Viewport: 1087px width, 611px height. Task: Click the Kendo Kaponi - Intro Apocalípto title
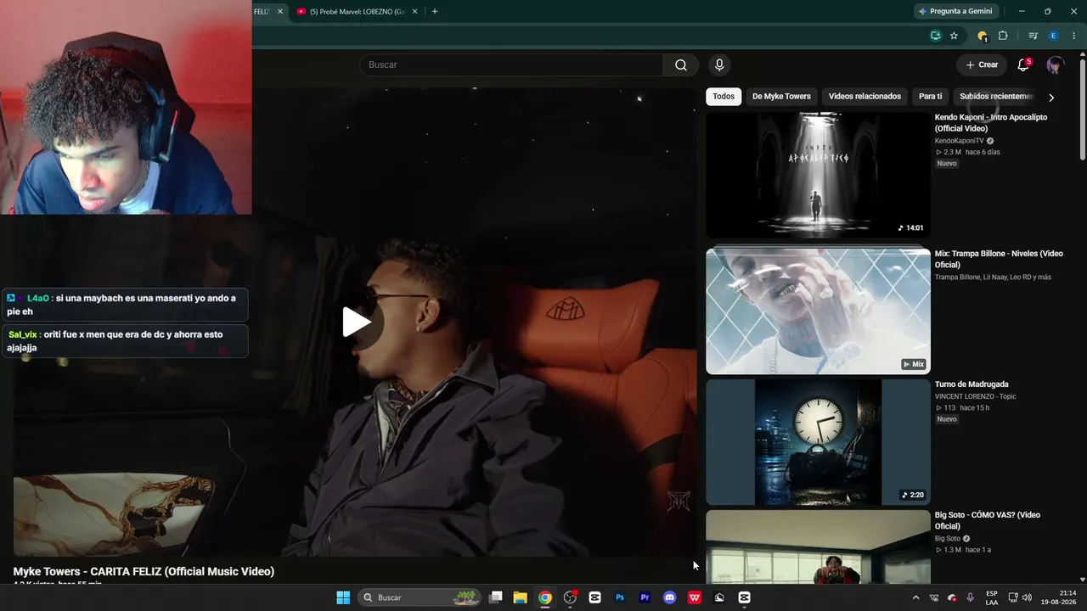tap(991, 123)
